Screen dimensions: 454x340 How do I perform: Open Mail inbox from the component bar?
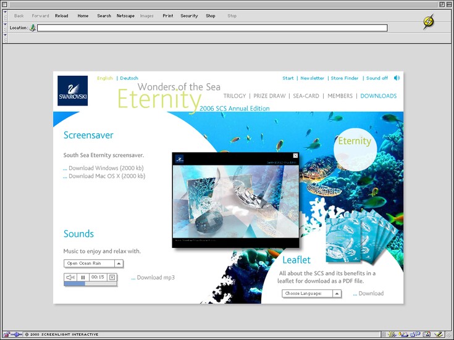point(403,334)
